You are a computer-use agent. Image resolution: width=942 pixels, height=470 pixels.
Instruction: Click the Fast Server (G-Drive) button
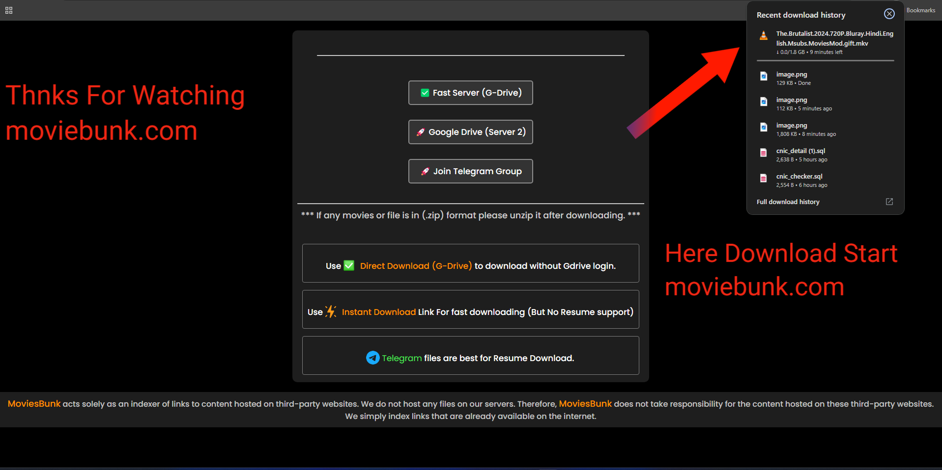click(x=470, y=93)
